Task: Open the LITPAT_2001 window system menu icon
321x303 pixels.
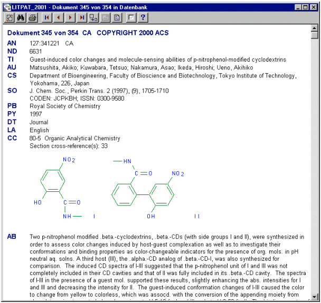Action: coord(6,6)
